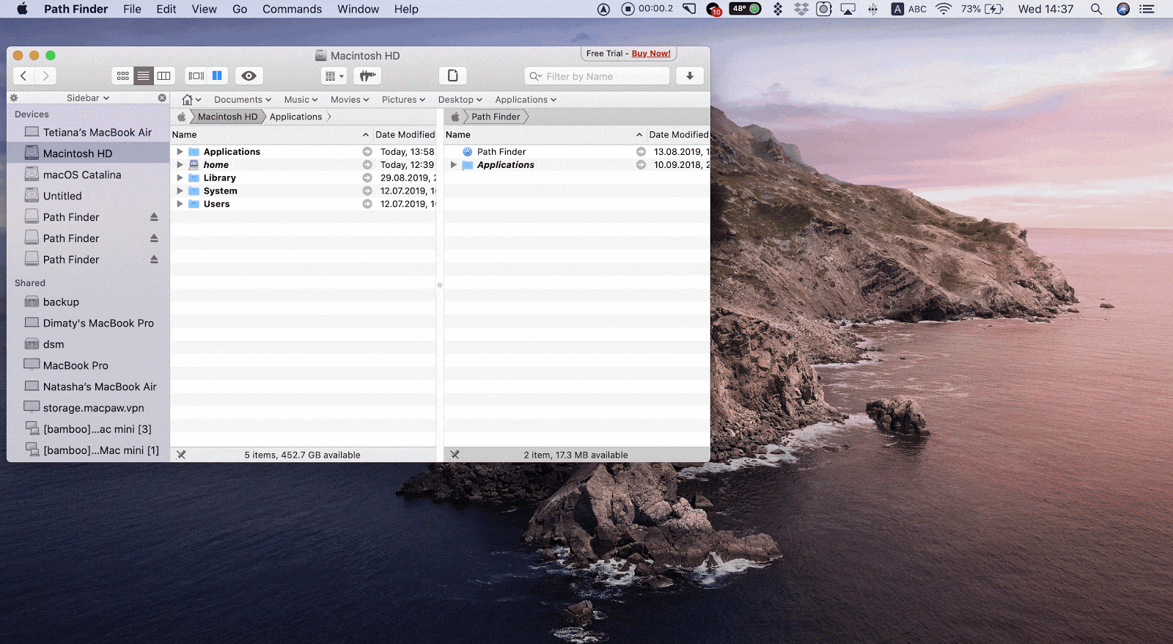Open Spotlight search in the menu bar
Viewport: 1173px width, 644px height.
click(1096, 9)
